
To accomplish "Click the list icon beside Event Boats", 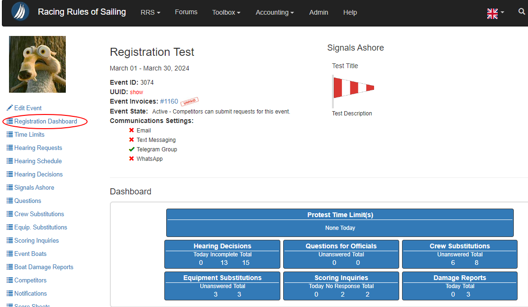I will tap(9, 254).
